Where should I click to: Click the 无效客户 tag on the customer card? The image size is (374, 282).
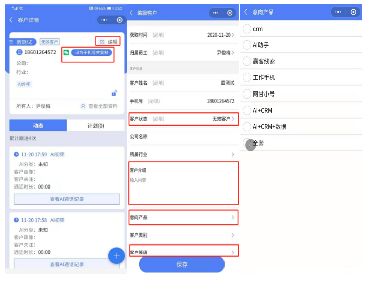point(49,42)
